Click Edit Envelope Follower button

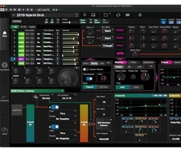104,124
